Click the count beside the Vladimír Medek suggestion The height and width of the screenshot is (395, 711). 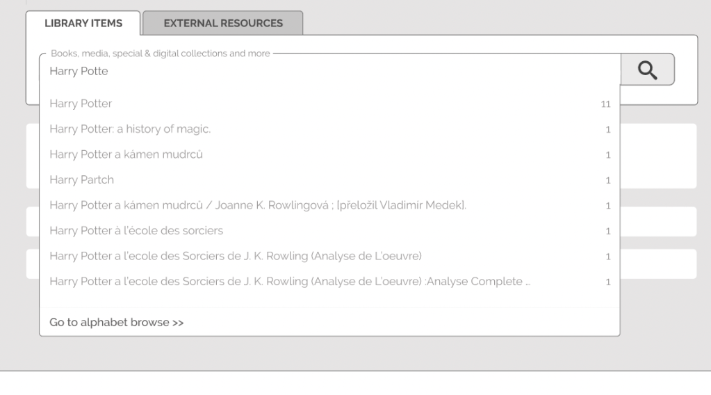tap(608, 205)
